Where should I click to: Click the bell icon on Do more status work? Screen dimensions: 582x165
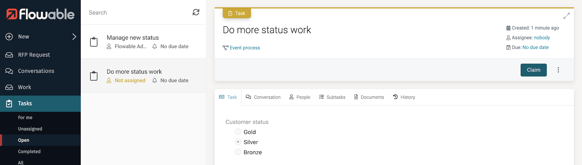155,80
